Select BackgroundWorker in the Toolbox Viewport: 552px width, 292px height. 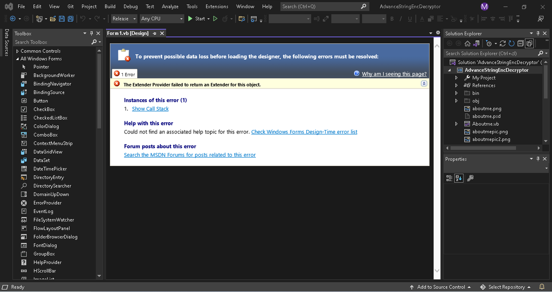[54, 75]
